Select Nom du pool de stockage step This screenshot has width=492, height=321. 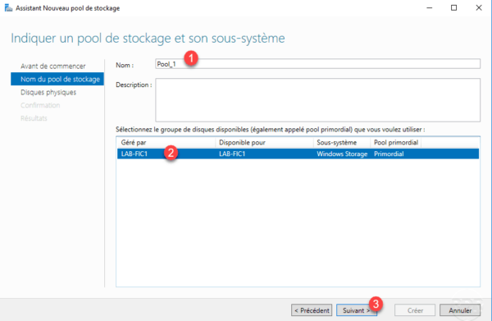(57, 79)
